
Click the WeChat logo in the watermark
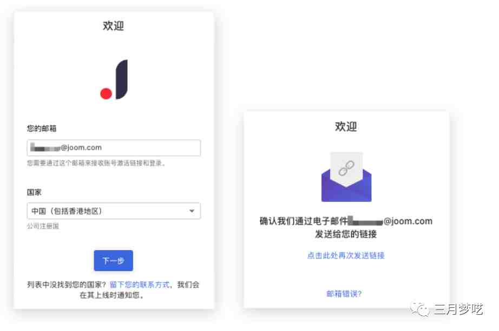[419, 309]
